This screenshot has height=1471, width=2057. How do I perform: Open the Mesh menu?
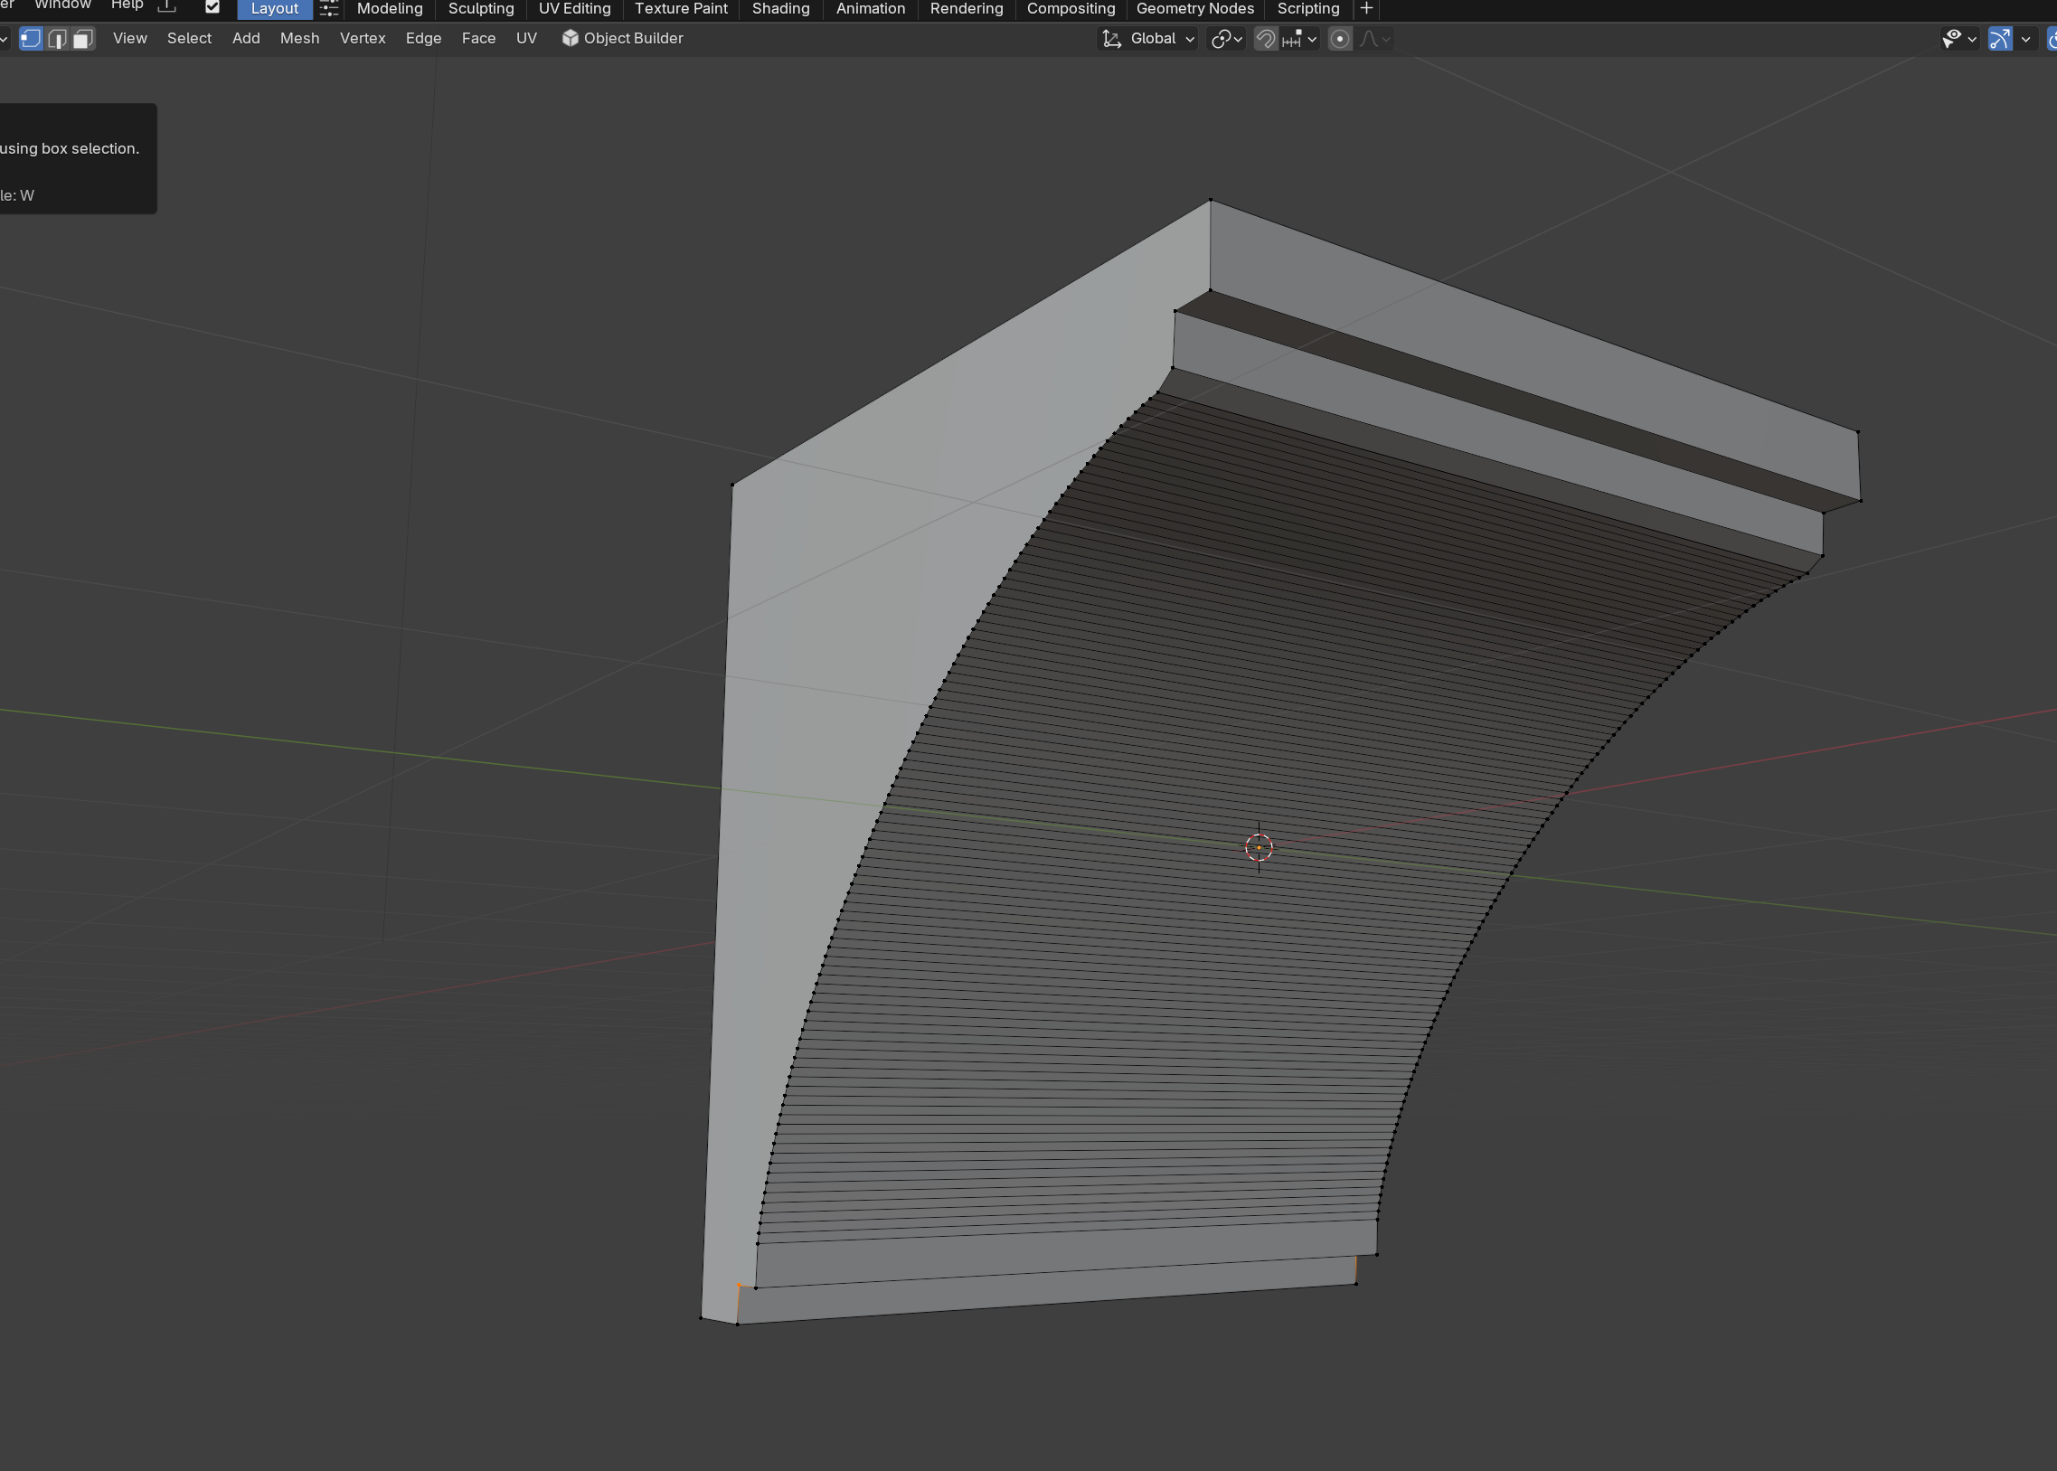300,38
